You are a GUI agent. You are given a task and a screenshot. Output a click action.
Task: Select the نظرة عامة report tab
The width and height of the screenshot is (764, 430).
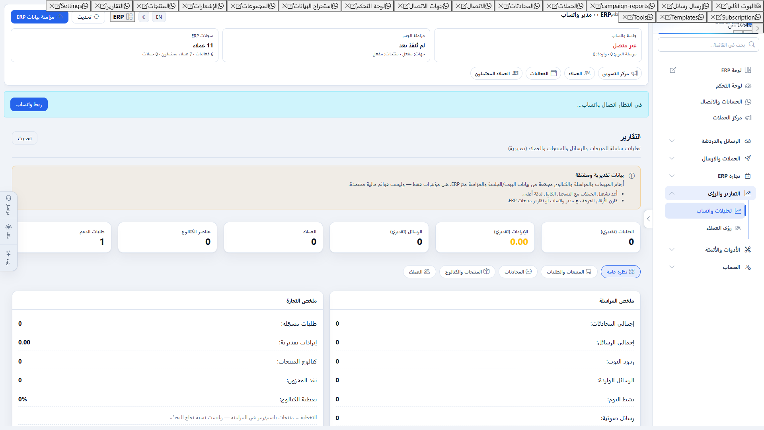pyautogui.click(x=620, y=272)
